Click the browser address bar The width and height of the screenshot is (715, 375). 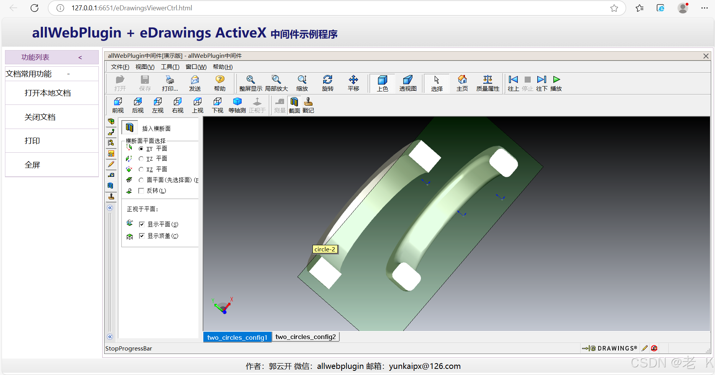[x=337, y=8]
